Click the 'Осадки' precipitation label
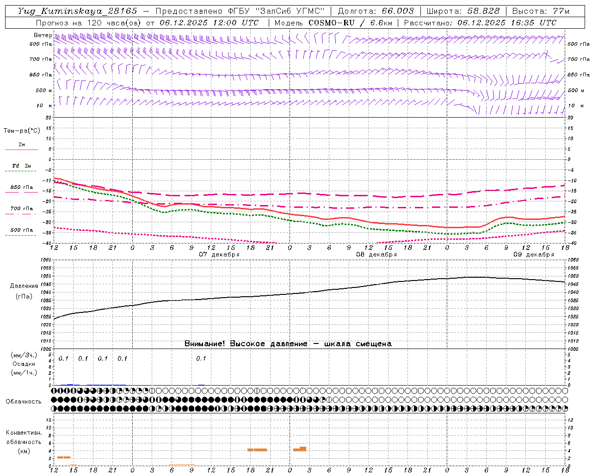Screen dimensions: 592x474 pyautogui.click(x=24, y=364)
